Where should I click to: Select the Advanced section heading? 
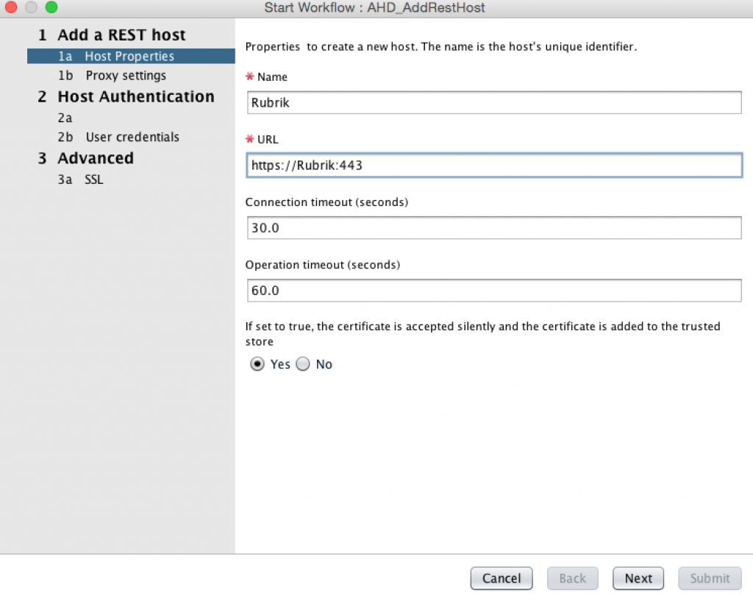96,159
